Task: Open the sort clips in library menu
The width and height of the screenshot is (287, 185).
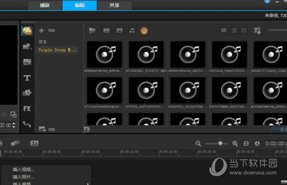Action: tap(257, 31)
